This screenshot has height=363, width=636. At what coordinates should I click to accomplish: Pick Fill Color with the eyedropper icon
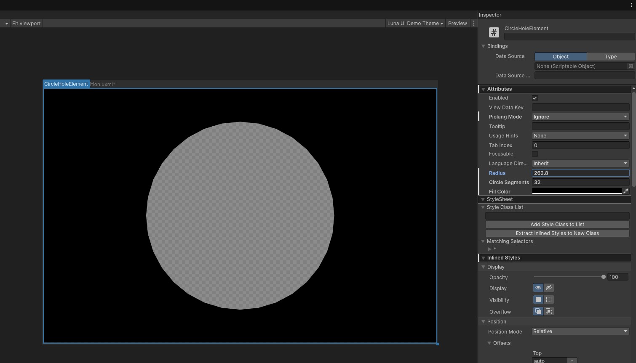tap(626, 191)
